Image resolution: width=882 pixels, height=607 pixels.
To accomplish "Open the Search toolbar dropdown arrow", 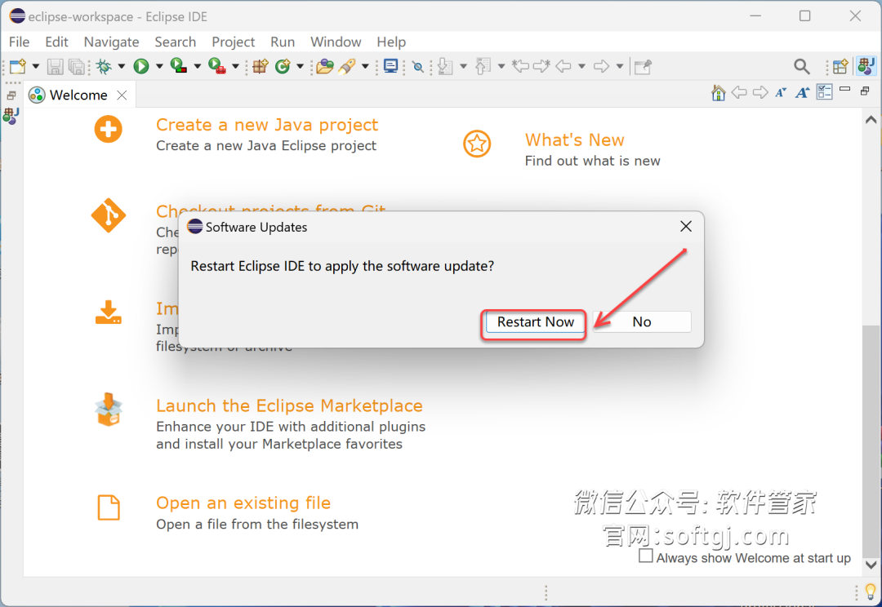I will click(365, 66).
